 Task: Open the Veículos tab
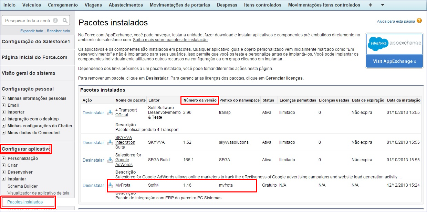point(31,5)
